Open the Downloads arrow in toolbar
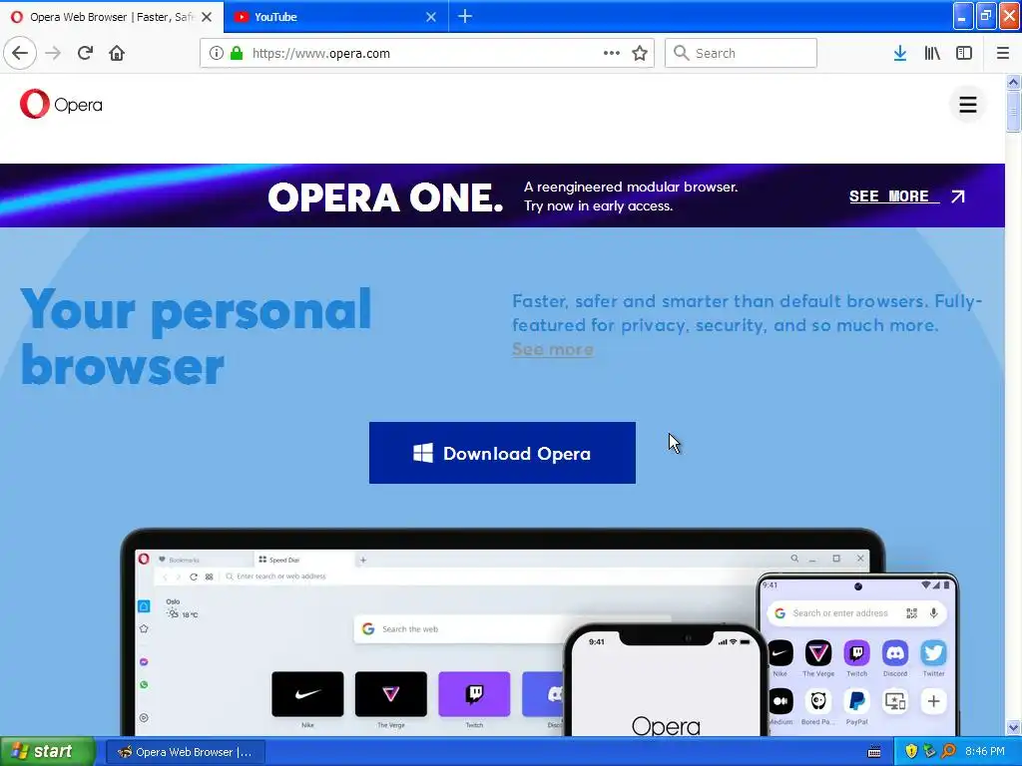 pyautogui.click(x=900, y=53)
